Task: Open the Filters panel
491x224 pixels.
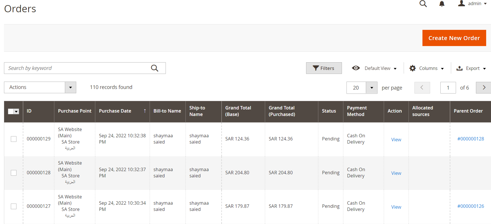Action: pos(324,68)
